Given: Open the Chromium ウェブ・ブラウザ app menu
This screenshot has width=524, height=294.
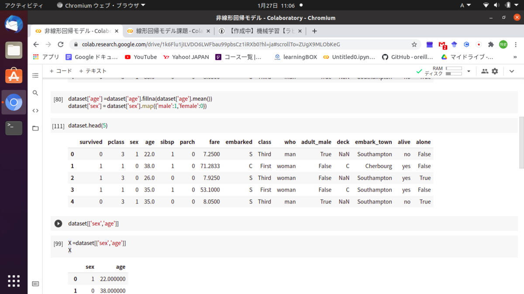Looking at the screenshot, I should pos(102,6).
